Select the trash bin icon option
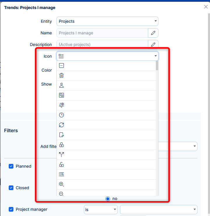The height and width of the screenshot is (216, 210). point(61,76)
